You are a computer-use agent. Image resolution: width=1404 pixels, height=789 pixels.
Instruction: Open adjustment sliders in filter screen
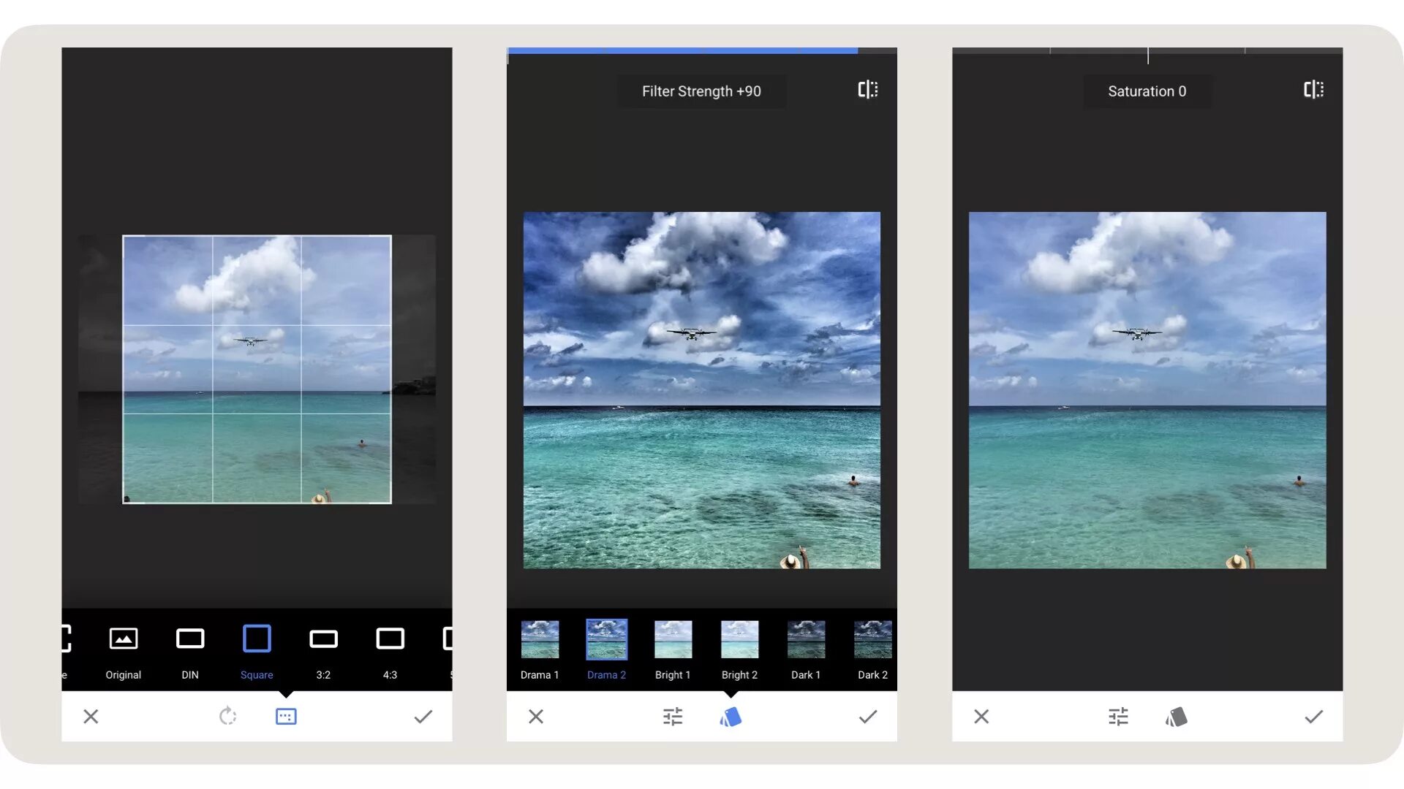pos(673,716)
